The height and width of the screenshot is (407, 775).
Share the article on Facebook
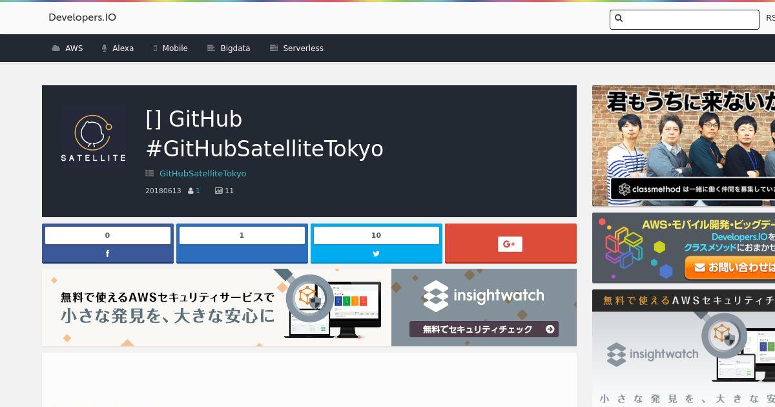[x=108, y=244]
